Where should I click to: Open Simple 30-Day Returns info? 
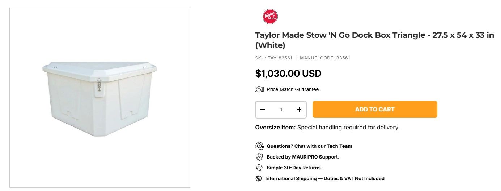click(294, 168)
